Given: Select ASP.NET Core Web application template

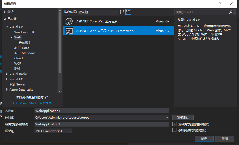Looking at the screenshot, I should click(119, 21).
